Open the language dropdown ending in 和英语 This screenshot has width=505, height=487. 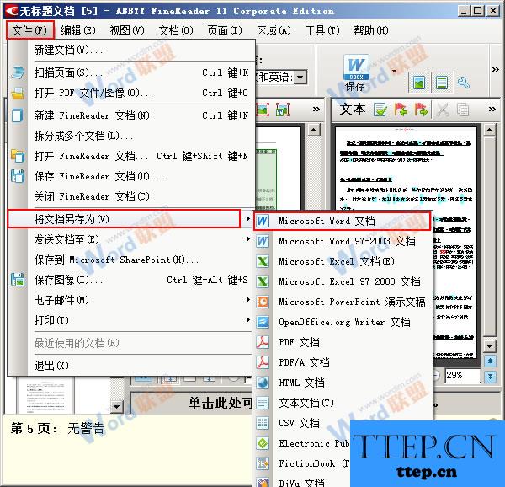300,78
